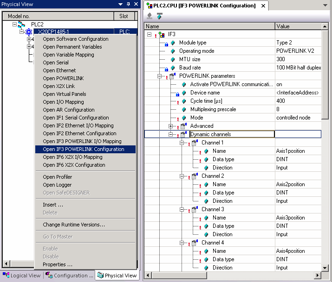Screen dimensions: 332x282
Task: Collapse POWERLINK parameters group
Action: 159,76
